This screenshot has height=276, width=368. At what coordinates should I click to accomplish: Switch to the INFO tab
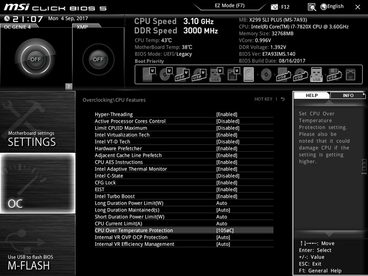click(x=348, y=95)
